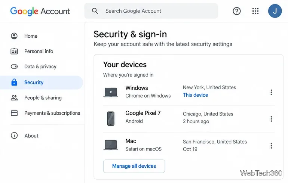Screen dimensions: 288x183
Task: Open Data & privacy section
Action: pos(40,66)
